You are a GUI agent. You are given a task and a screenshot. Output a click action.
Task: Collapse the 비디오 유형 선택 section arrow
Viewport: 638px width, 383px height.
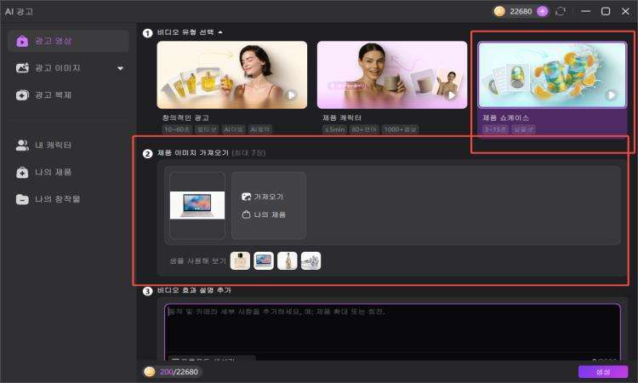[x=220, y=32]
